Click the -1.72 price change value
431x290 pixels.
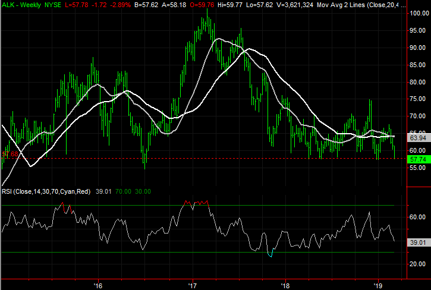99,5
